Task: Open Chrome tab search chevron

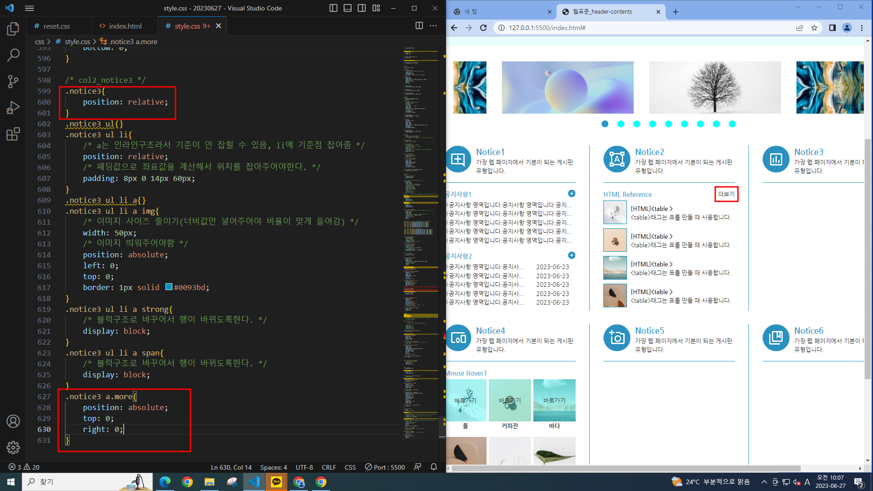Action: (x=798, y=7)
